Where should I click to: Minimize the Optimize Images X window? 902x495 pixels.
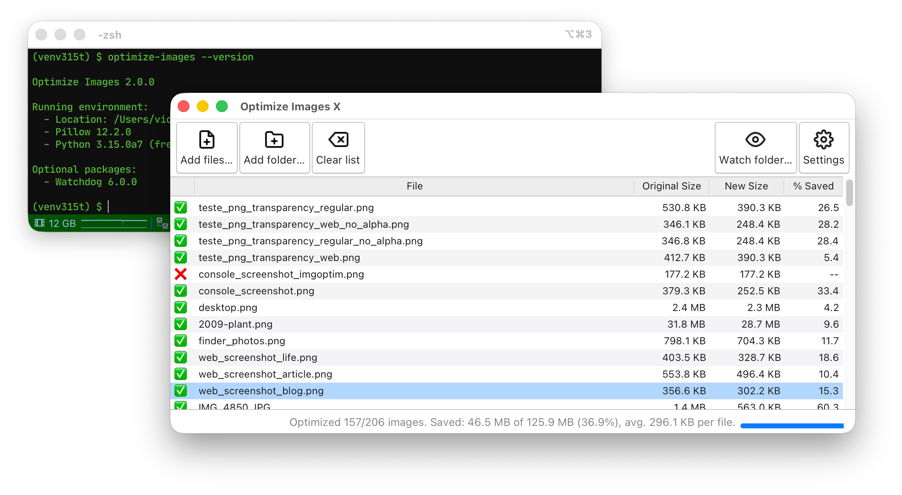pos(203,106)
